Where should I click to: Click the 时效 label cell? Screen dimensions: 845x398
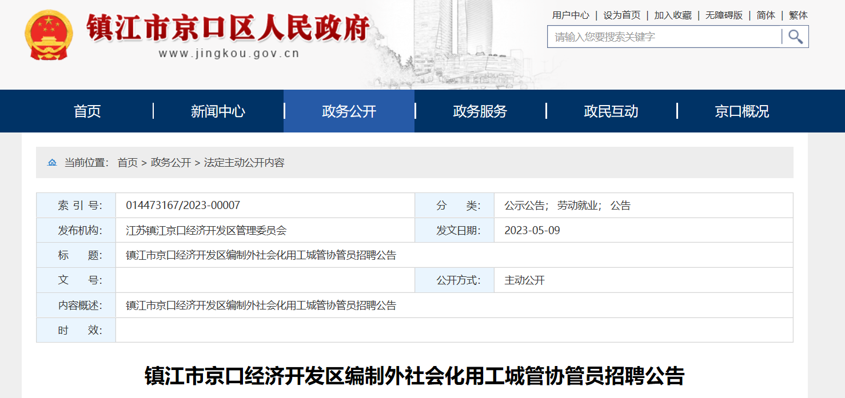(76, 330)
